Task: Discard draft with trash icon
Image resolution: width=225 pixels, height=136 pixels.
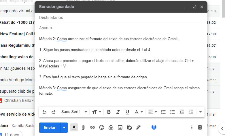Action: tap(200, 127)
